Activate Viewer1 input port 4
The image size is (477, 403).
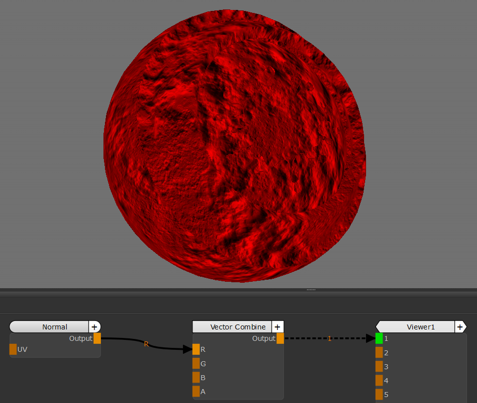(x=379, y=380)
